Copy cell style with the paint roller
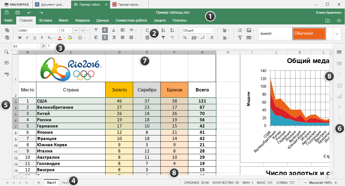Screen dimensions: 345x186 pyautogui.click(x=240, y=37)
